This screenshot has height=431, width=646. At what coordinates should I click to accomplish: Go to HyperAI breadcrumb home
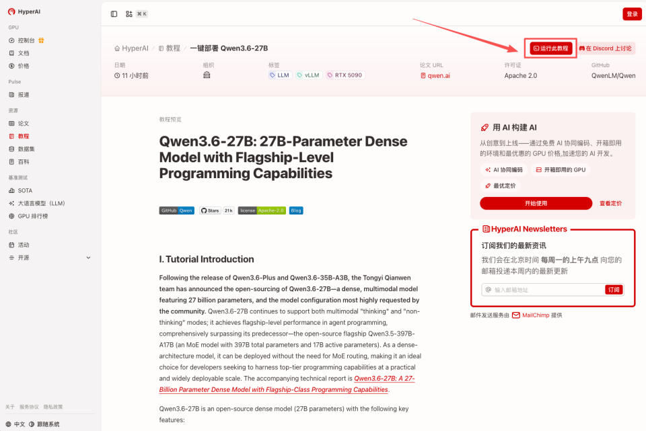pos(131,48)
